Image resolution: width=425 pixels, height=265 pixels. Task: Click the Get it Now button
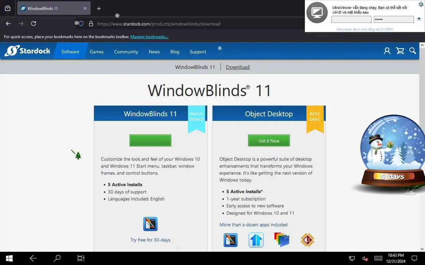point(269,140)
